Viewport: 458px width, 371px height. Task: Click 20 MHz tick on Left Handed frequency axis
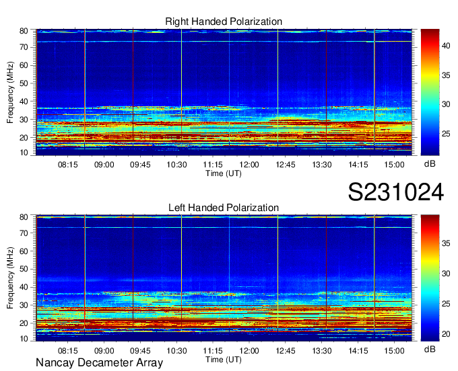[24, 323]
